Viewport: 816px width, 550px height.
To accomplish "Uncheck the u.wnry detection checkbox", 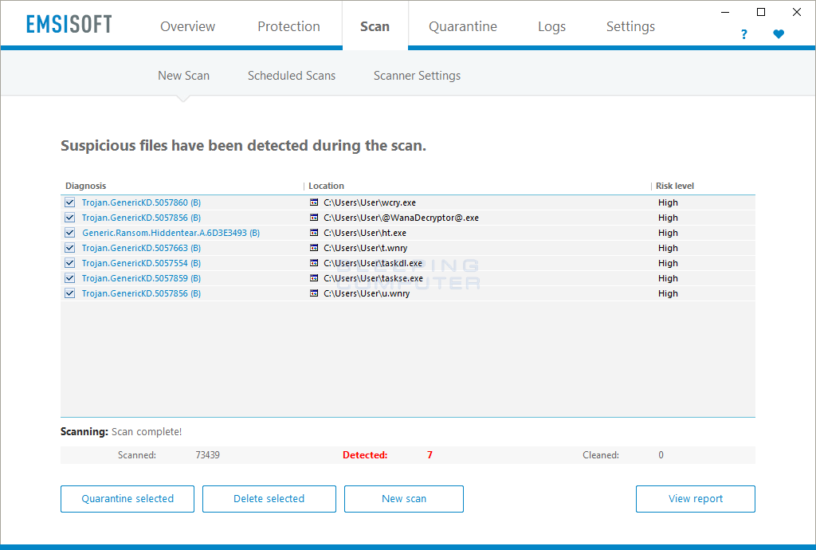I will [70, 293].
